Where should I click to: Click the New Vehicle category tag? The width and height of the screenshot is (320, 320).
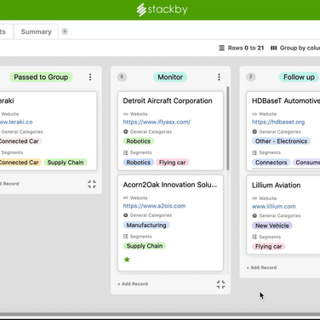pyautogui.click(x=272, y=226)
